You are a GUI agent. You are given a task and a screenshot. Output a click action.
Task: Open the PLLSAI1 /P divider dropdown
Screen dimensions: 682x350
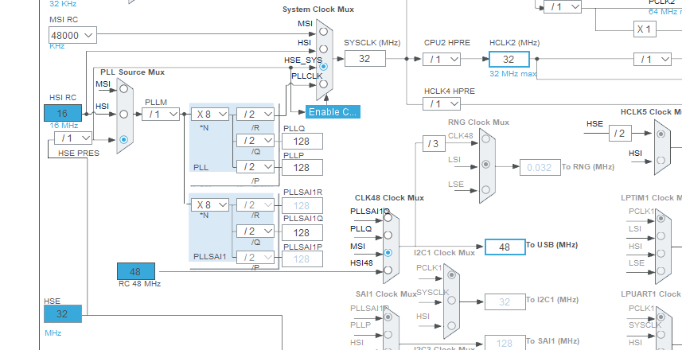[x=255, y=258]
